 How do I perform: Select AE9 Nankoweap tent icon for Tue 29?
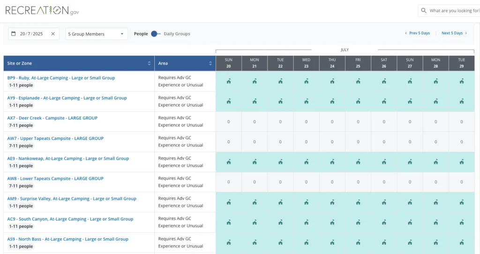[x=462, y=162]
